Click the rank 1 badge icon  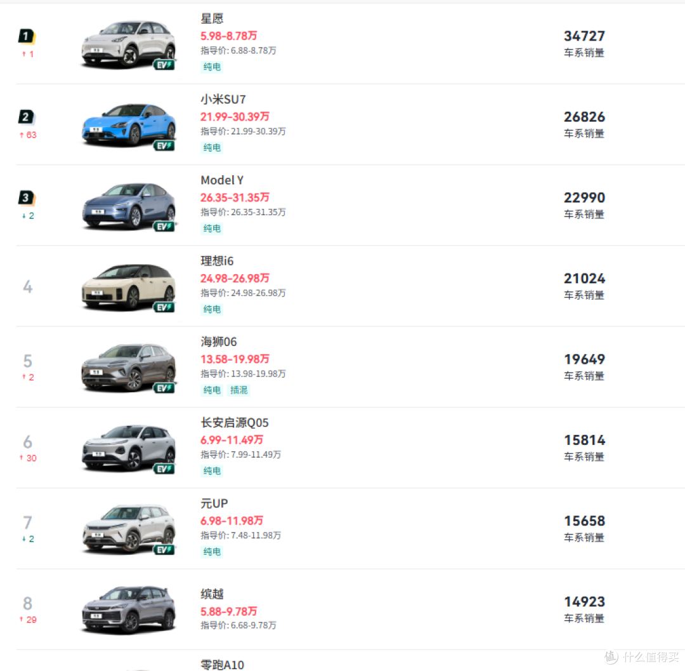click(x=27, y=36)
